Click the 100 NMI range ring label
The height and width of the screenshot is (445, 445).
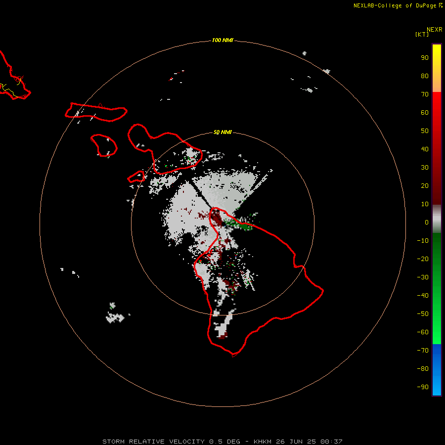point(222,40)
